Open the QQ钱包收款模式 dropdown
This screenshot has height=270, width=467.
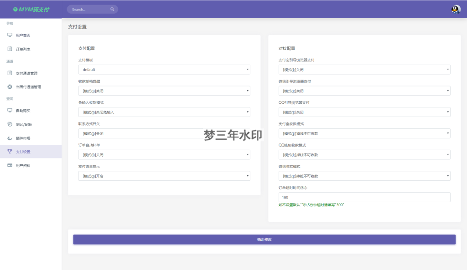(364, 155)
